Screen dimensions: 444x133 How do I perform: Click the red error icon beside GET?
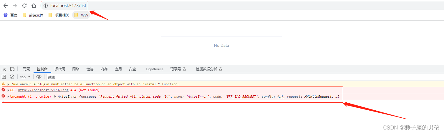3,90
